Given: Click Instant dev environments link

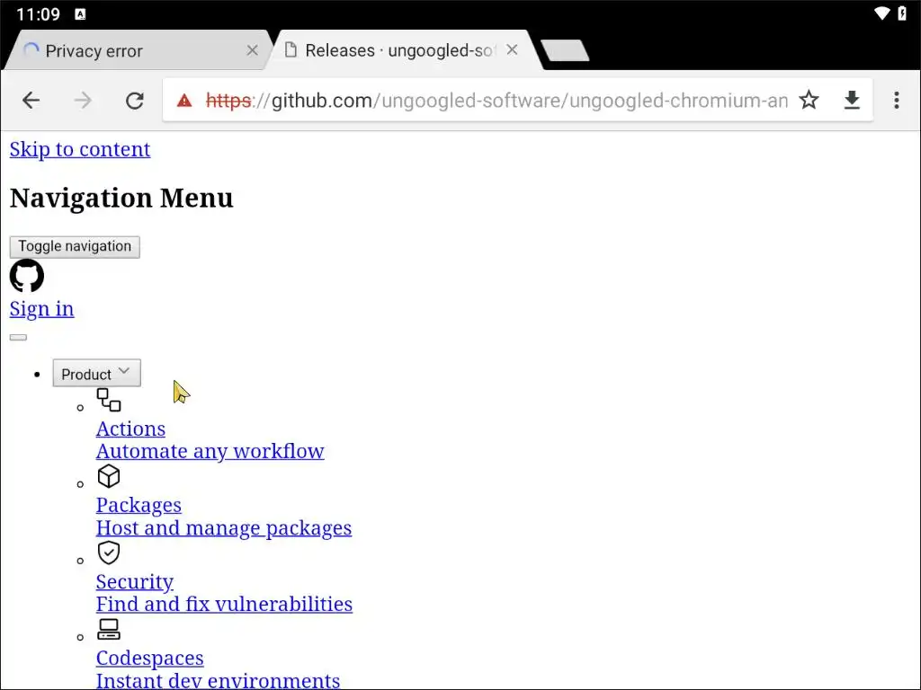Looking at the screenshot, I should point(218,681).
